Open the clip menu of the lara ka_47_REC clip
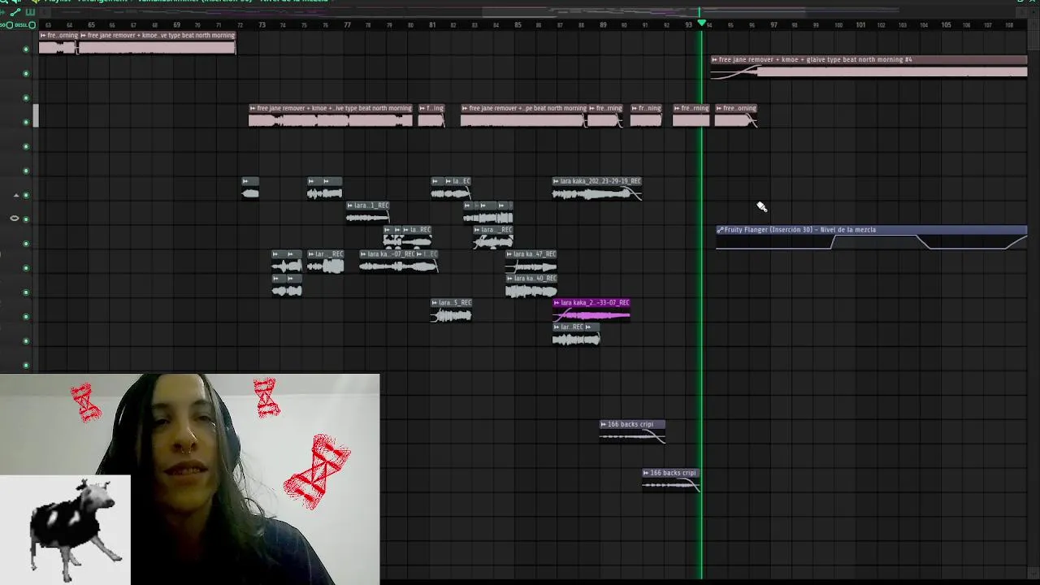 pos(509,254)
